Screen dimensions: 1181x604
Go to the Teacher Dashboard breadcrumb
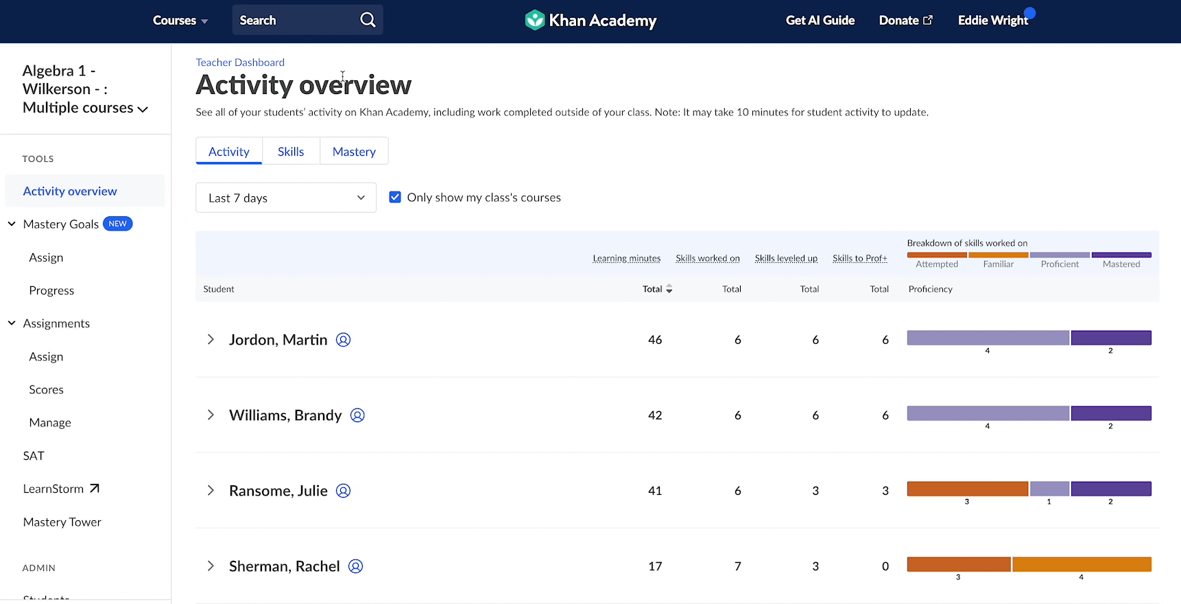point(240,62)
